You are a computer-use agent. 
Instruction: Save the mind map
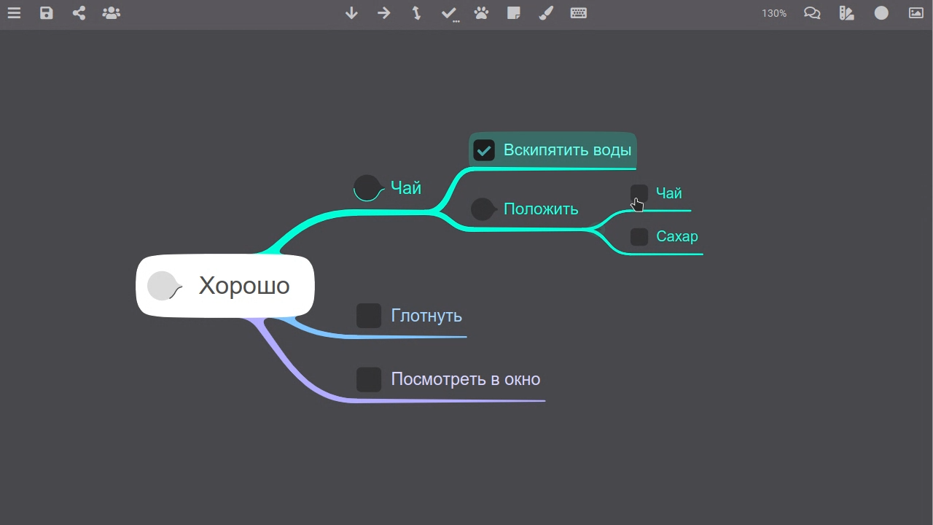click(x=46, y=12)
